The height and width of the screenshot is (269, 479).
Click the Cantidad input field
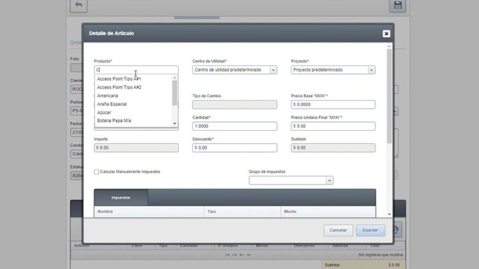[x=235, y=126]
